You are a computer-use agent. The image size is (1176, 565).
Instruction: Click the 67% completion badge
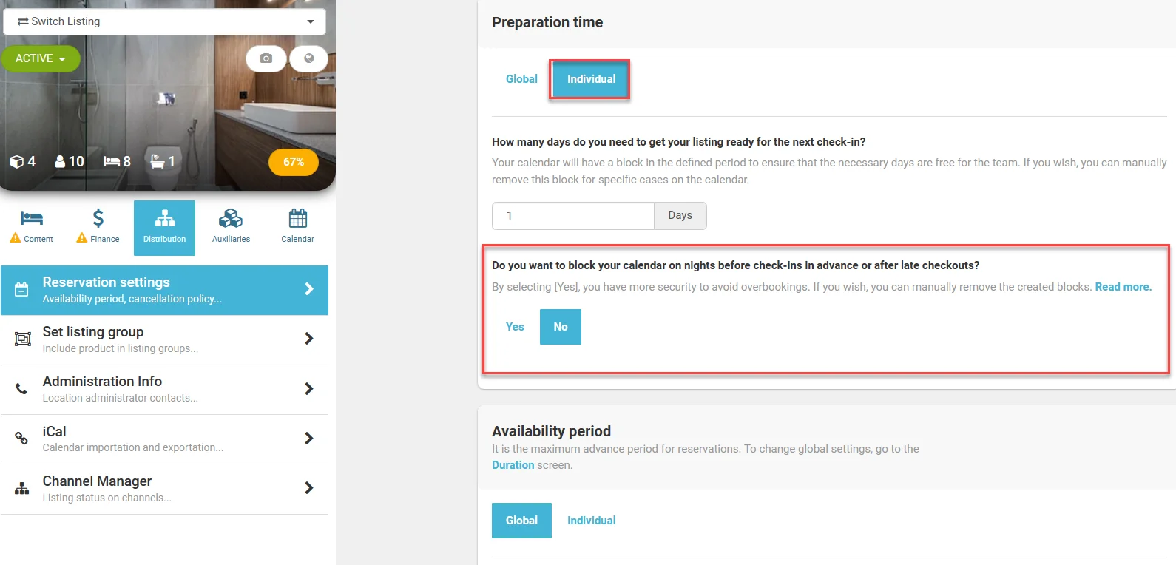pos(294,162)
